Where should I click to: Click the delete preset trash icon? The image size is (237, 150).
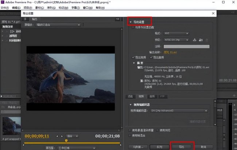pos(207,40)
